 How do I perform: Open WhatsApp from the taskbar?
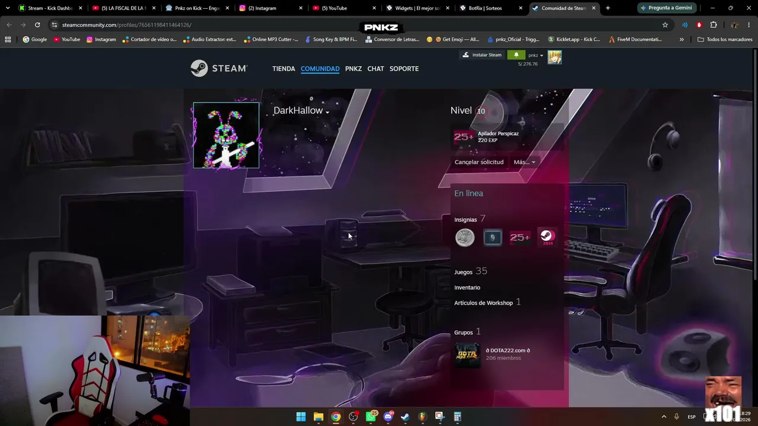tap(371, 417)
